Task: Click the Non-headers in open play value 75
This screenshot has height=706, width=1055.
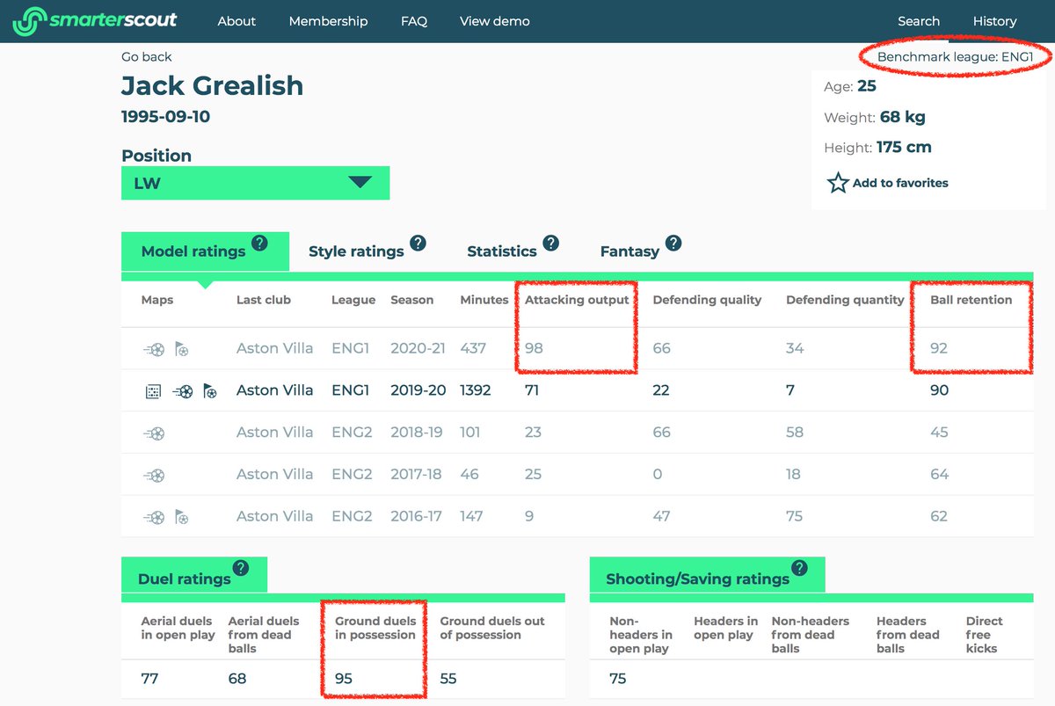Action: 618,679
